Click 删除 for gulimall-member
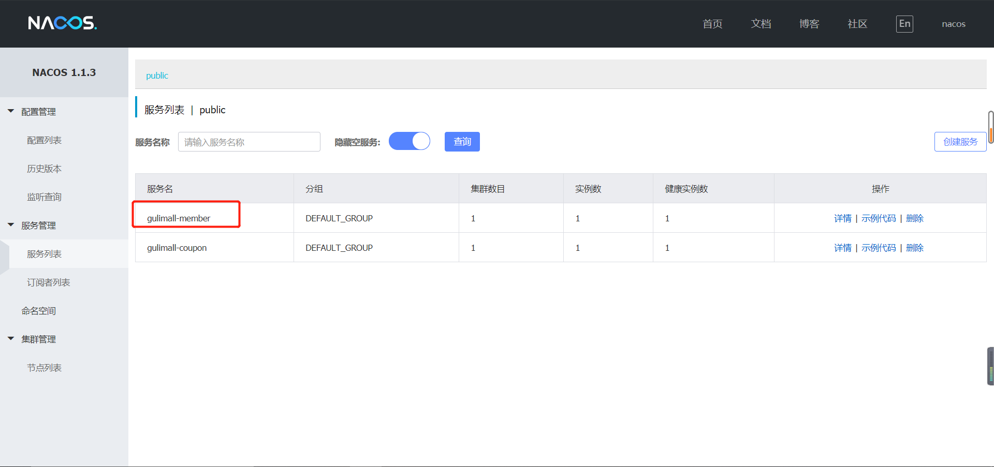Image resolution: width=994 pixels, height=467 pixels. click(x=915, y=218)
